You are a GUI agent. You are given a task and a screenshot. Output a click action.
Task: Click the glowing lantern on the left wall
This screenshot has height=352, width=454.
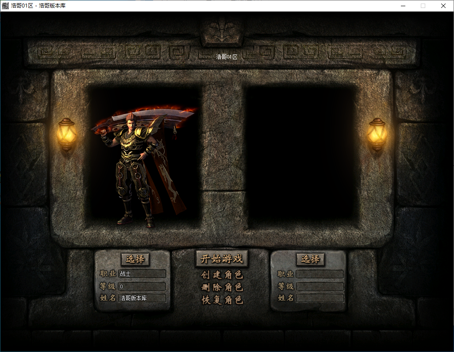coord(66,134)
